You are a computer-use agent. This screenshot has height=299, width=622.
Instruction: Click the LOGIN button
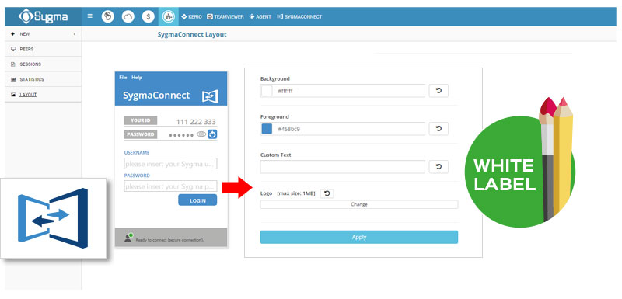point(197,200)
